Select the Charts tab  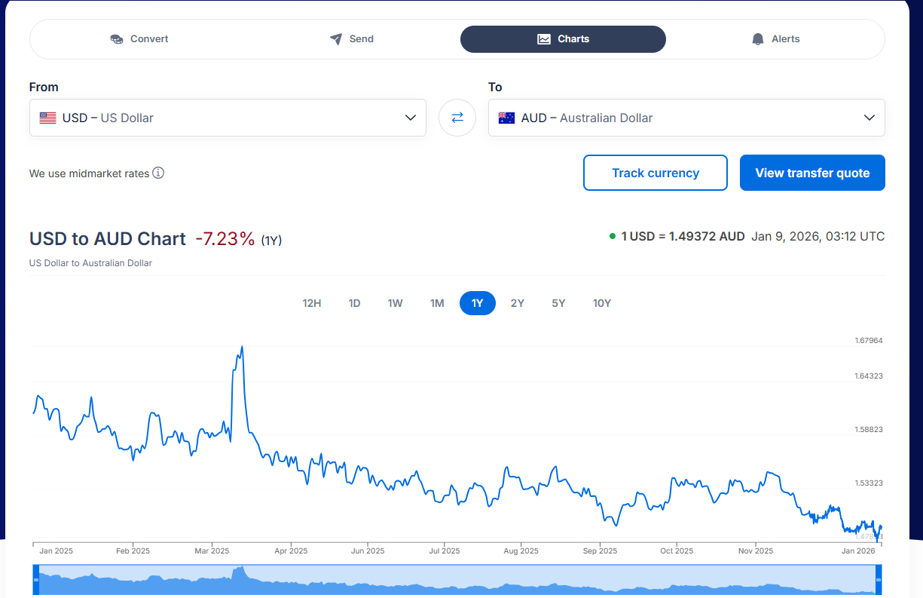[x=563, y=39]
